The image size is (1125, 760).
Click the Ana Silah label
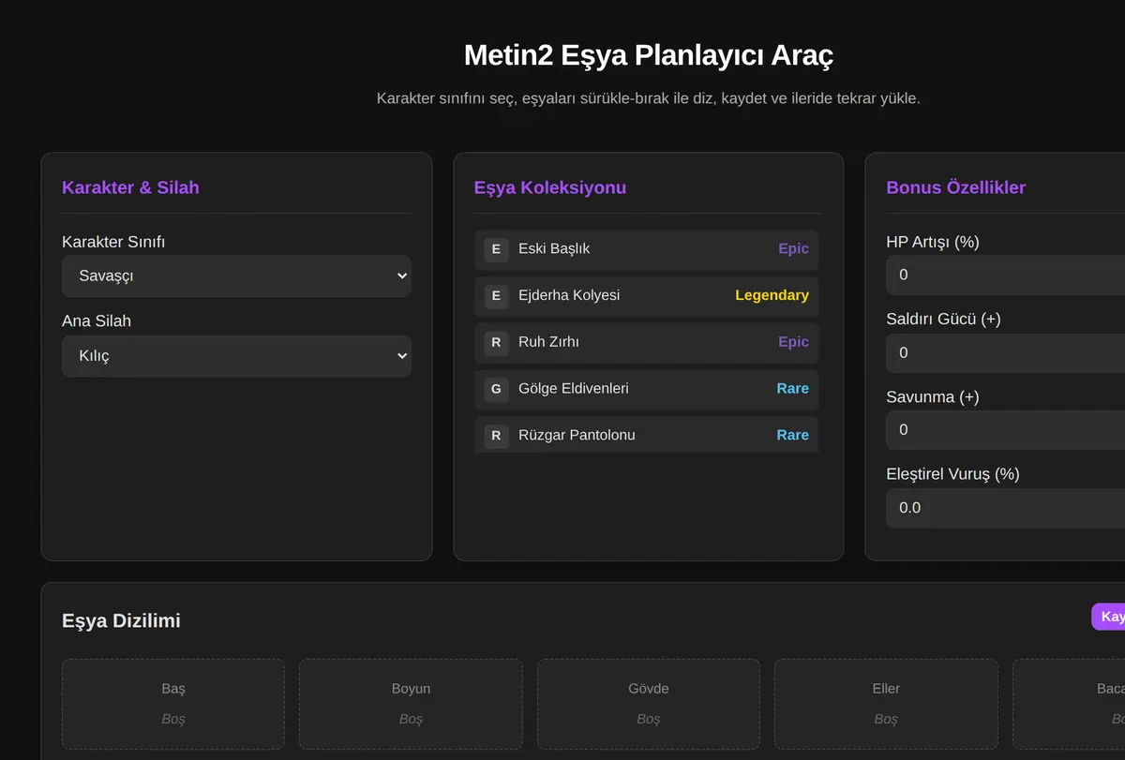[x=97, y=320]
